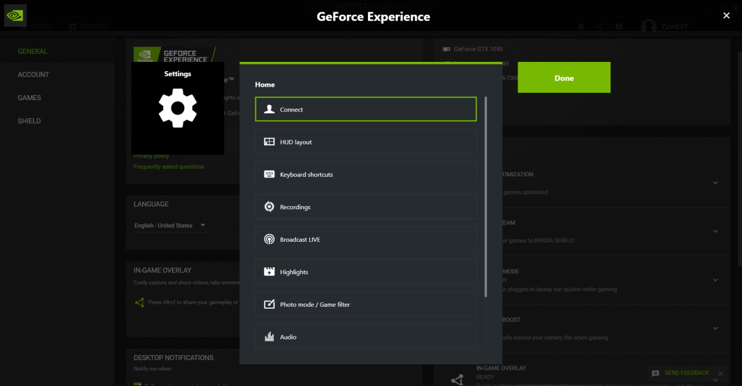The image size is (742, 386).
Task: Open the language dropdown
Action: point(171,225)
